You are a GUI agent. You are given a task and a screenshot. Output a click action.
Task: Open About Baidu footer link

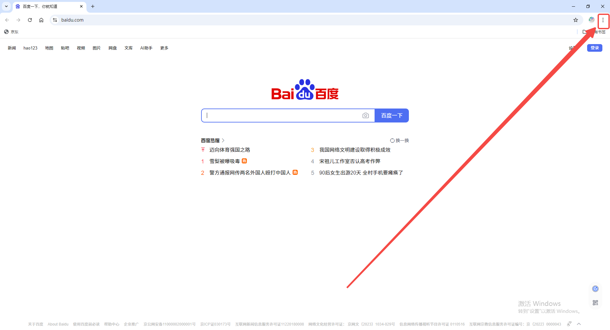coord(58,324)
